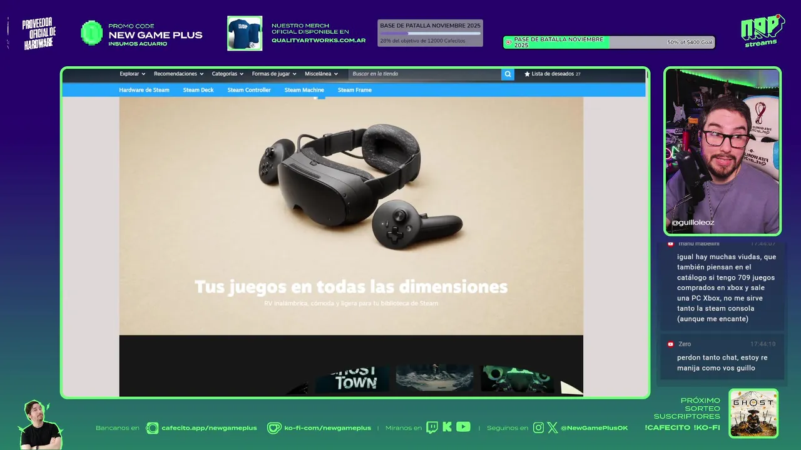Click the Ghost Town game thumbnail
The height and width of the screenshot is (450, 801).
[352, 379]
